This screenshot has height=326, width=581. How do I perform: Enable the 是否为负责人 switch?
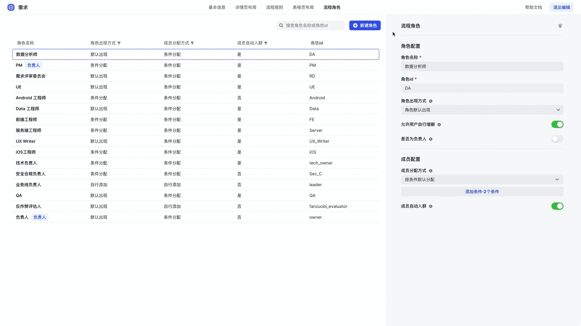[557, 139]
